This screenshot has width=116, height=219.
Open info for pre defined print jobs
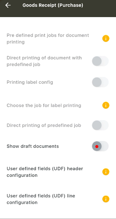(106, 38)
